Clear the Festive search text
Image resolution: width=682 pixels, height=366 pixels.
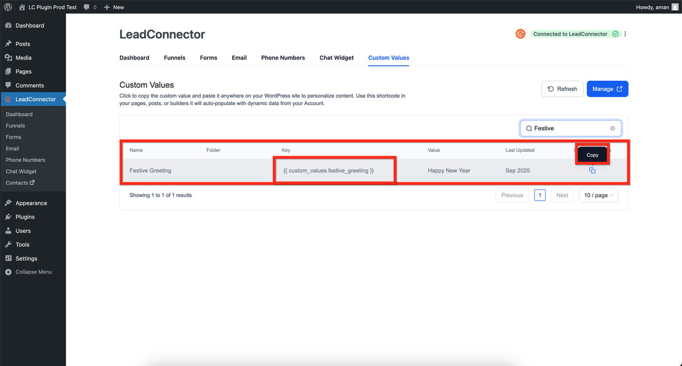click(x=612, y=128)
